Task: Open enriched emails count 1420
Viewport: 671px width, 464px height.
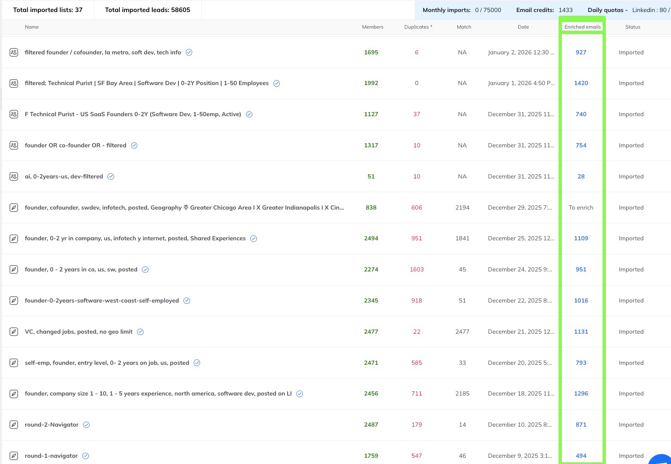Action: coord(581,83)
